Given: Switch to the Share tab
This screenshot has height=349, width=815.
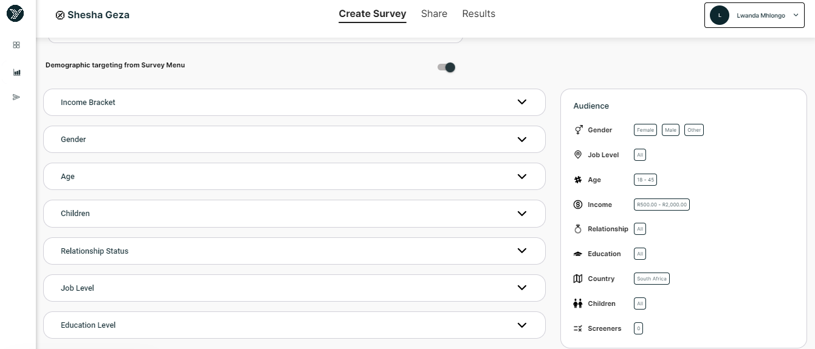Looking at the screenshot, I should click(434, 13).
